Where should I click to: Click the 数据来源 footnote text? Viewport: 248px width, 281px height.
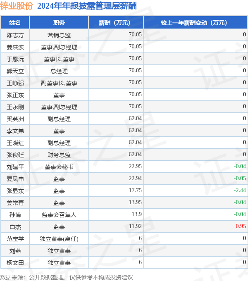click(x=67, y=277)
